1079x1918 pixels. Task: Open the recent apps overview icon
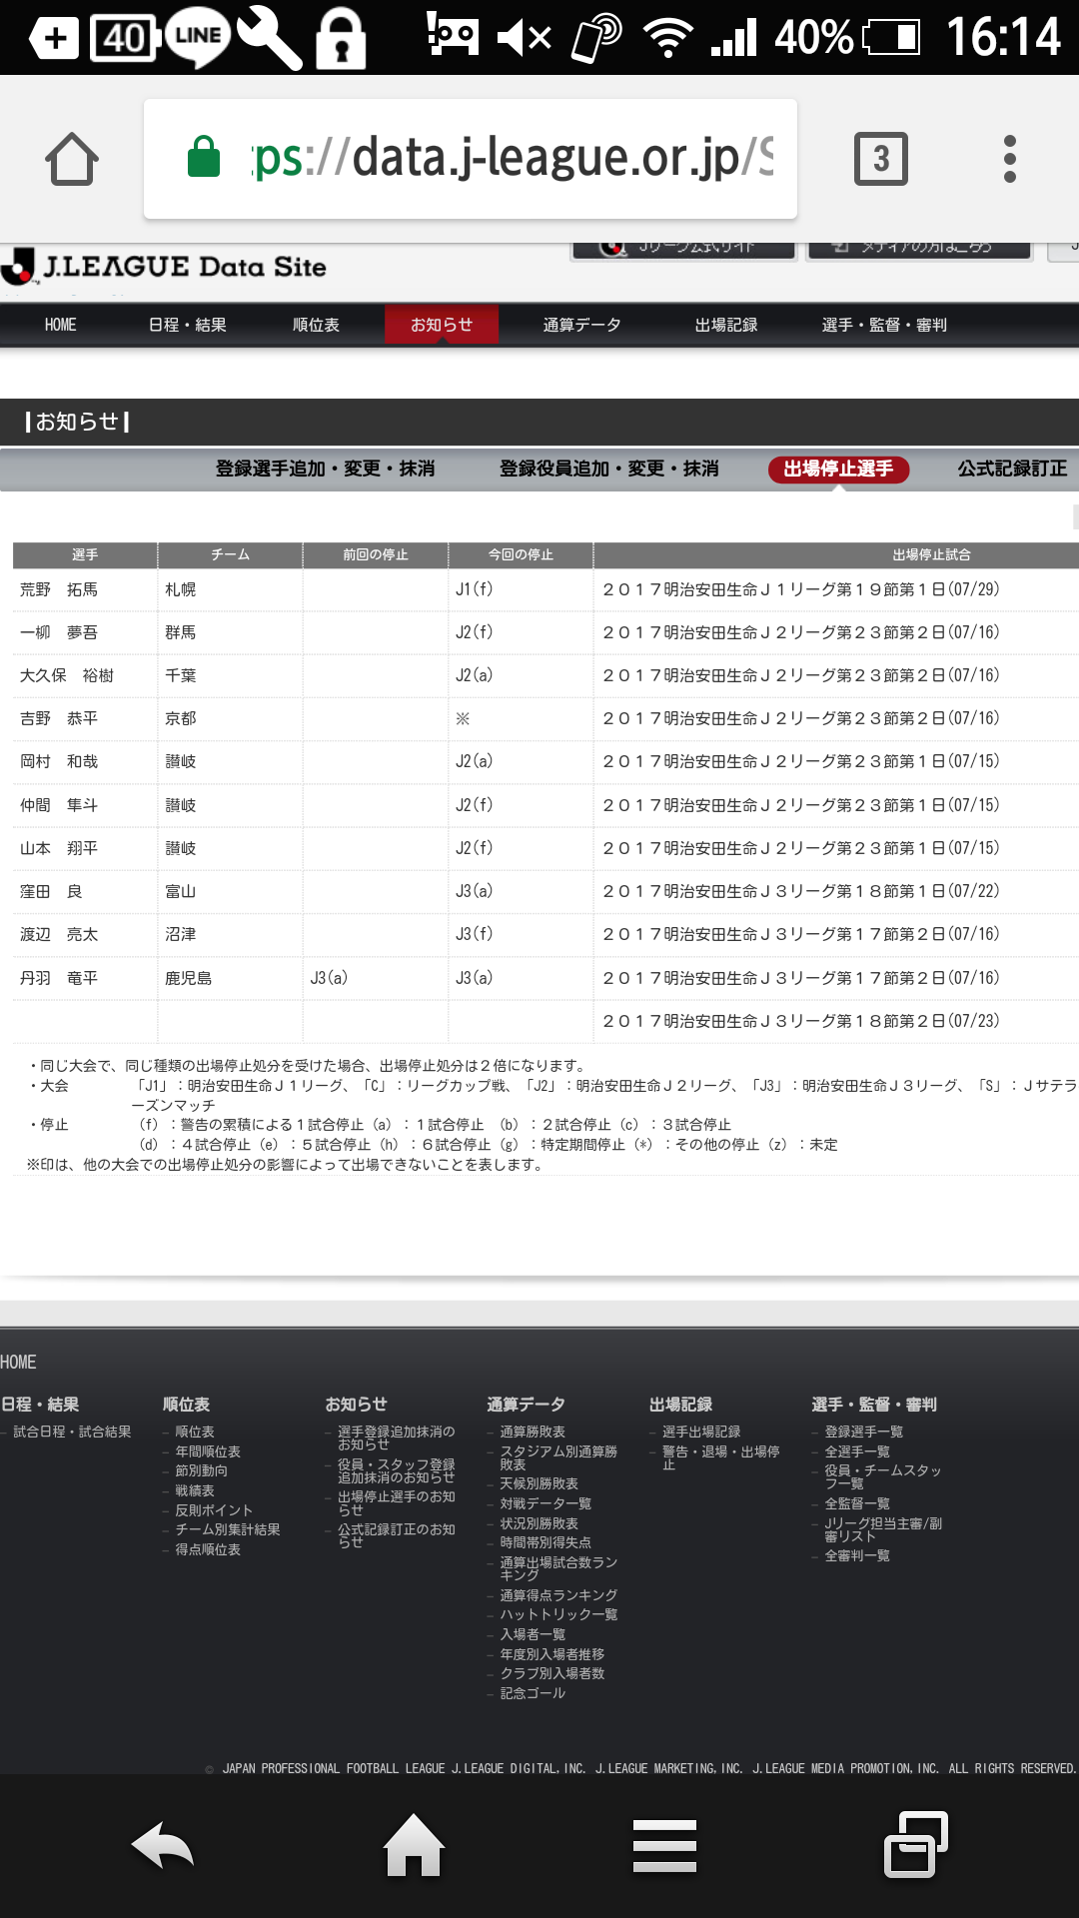coord(915,1845)
